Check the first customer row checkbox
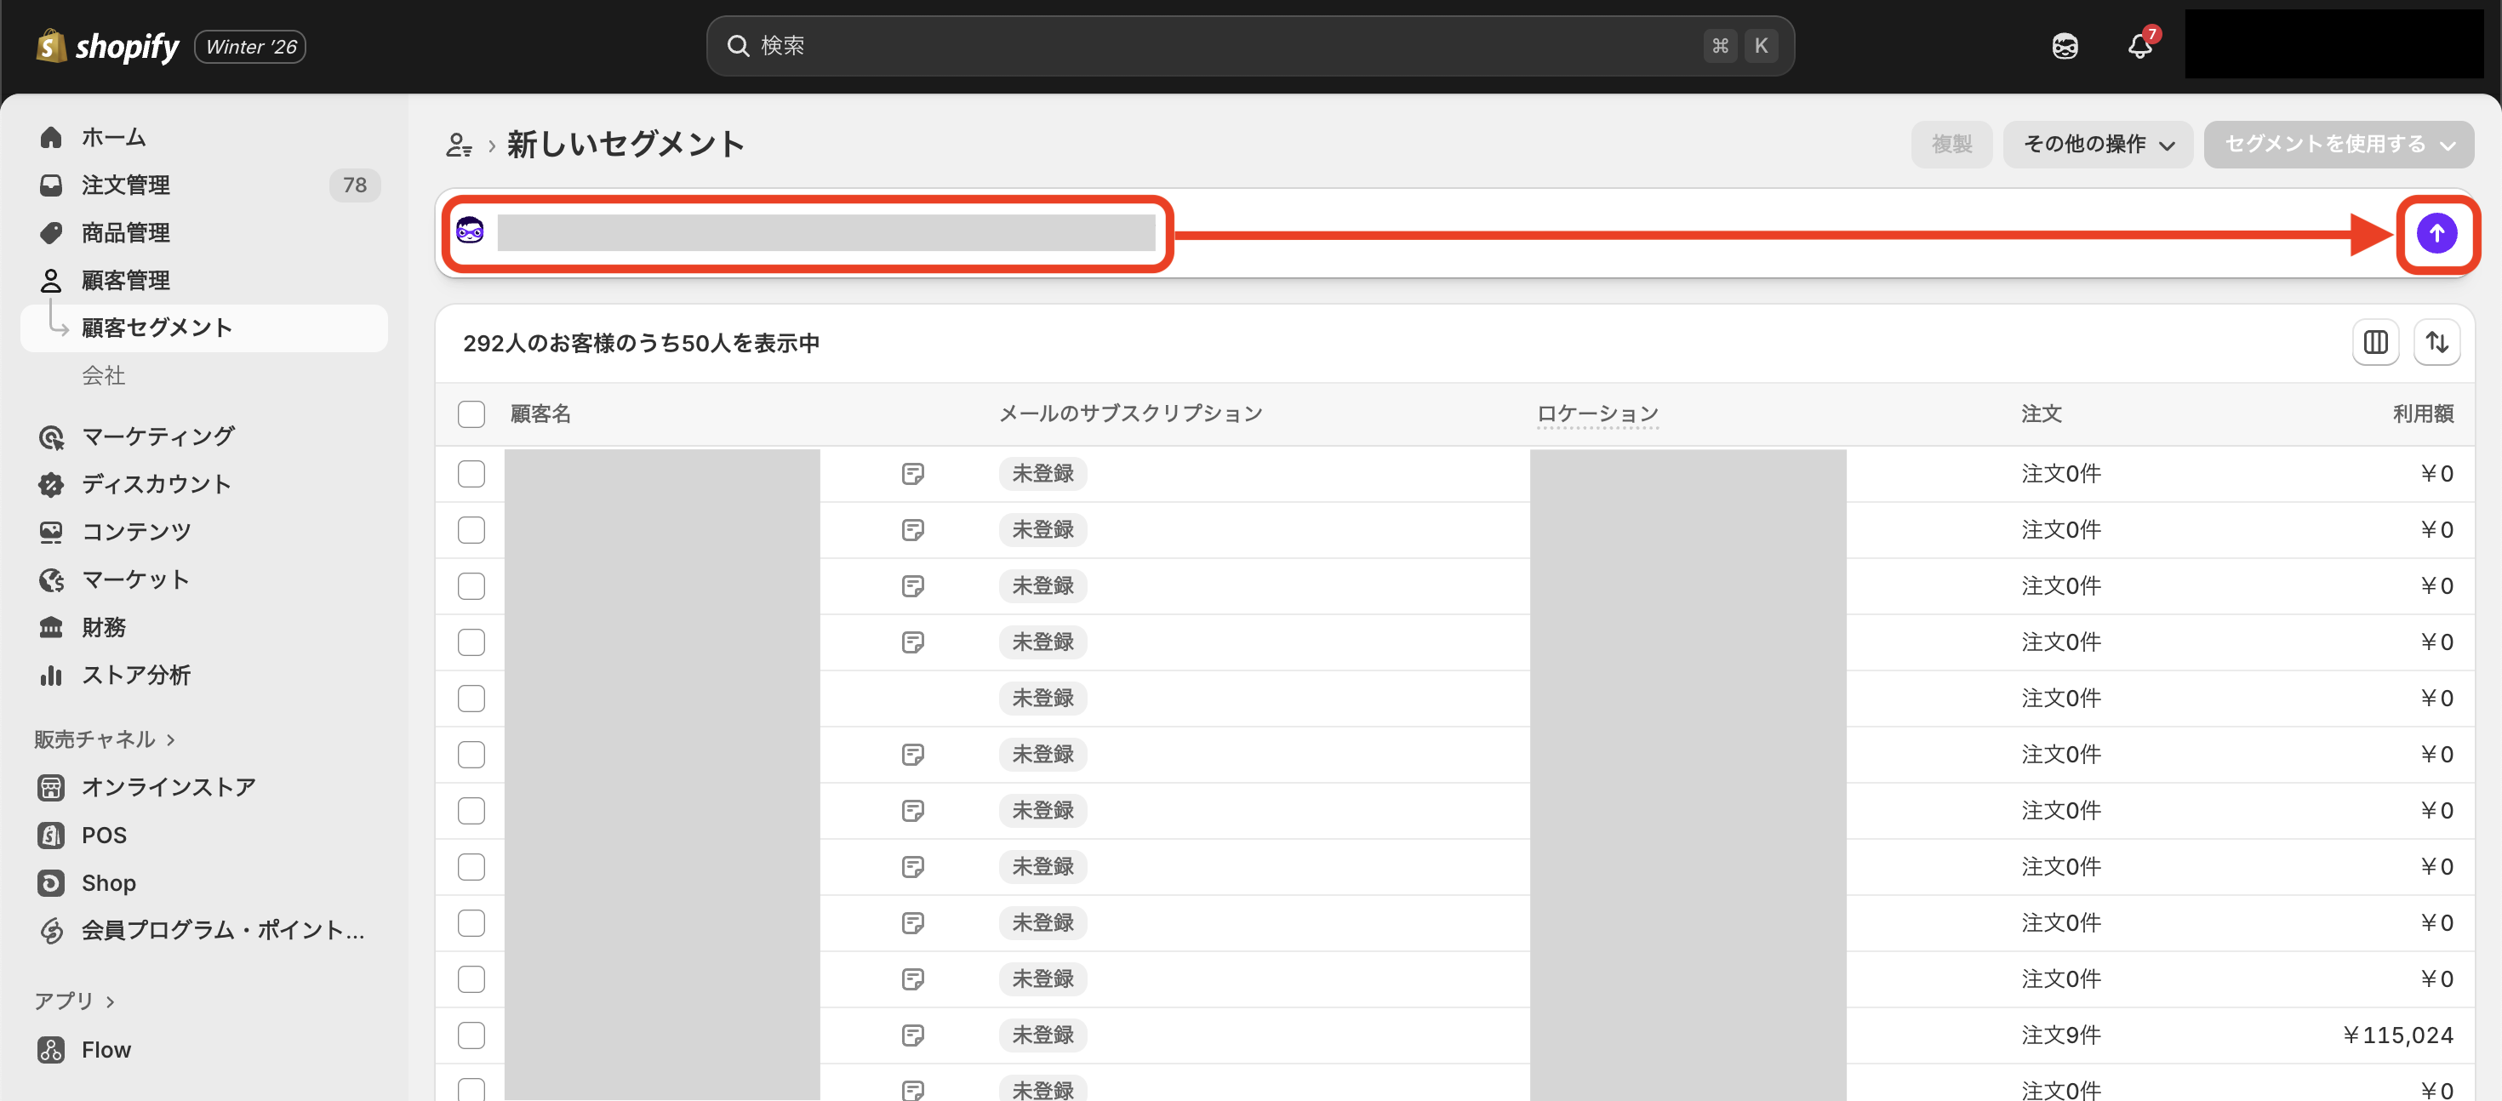Viewport: 2502px width, 1101px height. [471, 474]
